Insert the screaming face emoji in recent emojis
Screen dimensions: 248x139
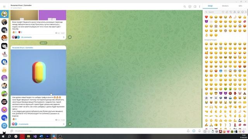[240, 26]
